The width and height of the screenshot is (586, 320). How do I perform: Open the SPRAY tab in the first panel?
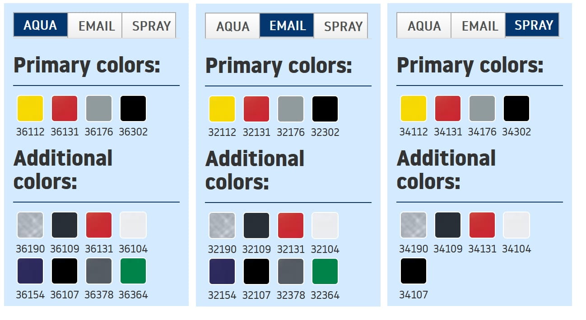pyautogui.click(x=151, y=26)
